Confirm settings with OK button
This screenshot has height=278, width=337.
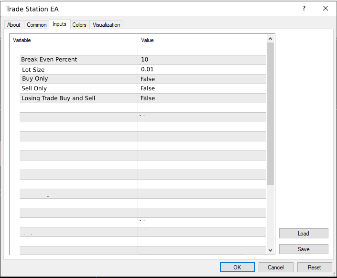[237, 267]
